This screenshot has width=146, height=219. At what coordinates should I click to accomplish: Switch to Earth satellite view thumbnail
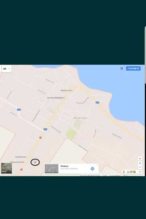click(x=7, y=168)
